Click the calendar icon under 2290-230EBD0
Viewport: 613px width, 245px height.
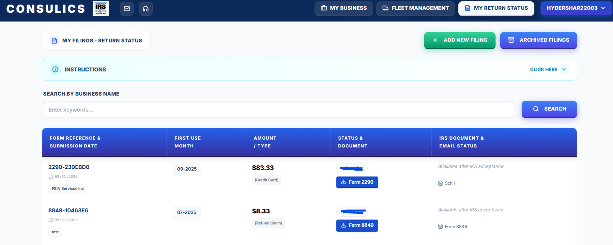pos(51,176)
